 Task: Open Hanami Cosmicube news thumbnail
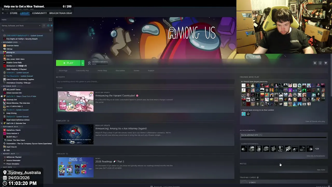[x=75, y=101]
